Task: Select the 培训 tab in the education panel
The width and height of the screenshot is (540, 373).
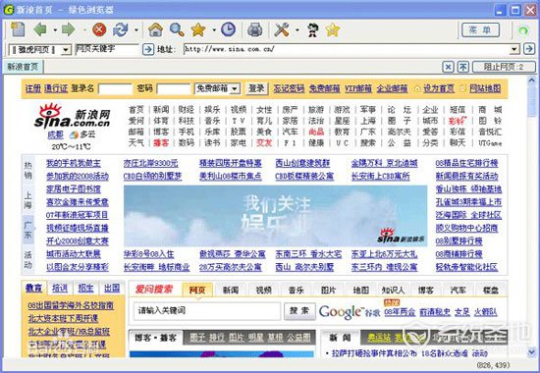Action: [x=60, y=288]
